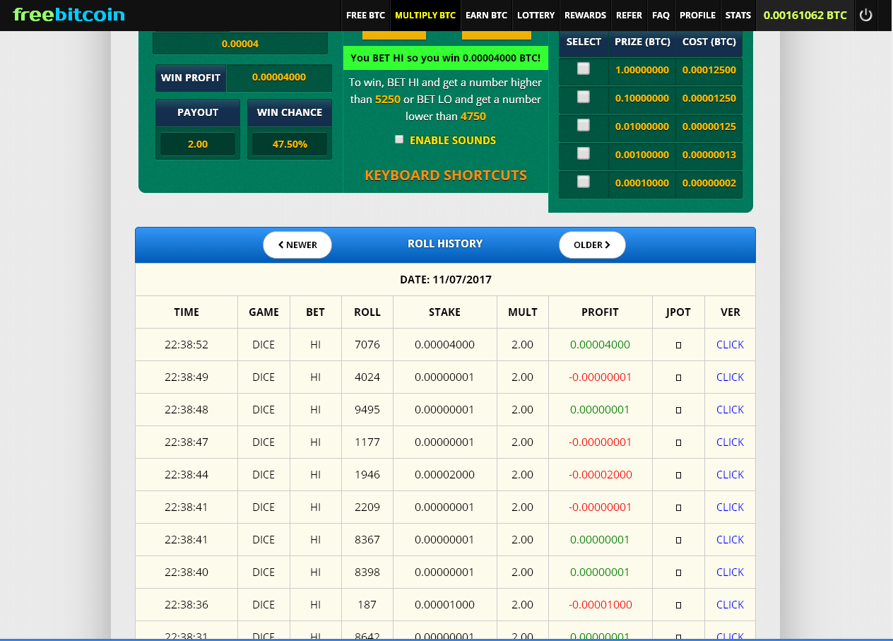Check the 0.00010000 BTC jackpot option
The height and width of the screenshot is (641, 893).
(x=584, y=182)
